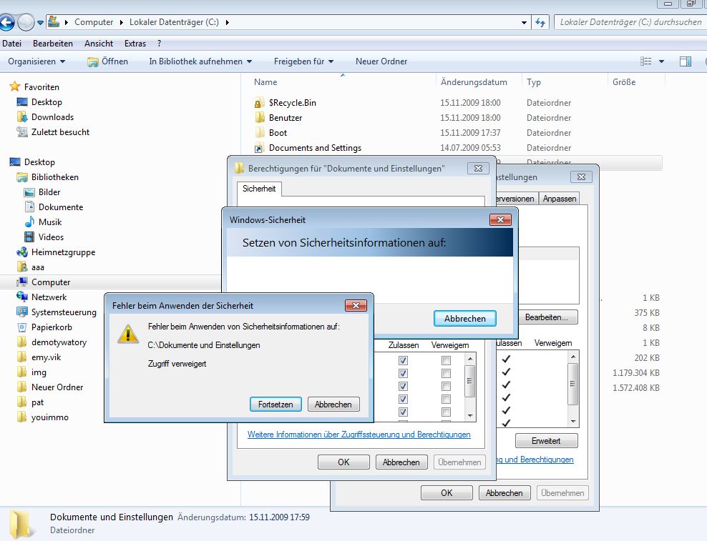Viewport: 707px width, 541px height.
Task: Select Heimnetzgruppe in navigation tree
Action: pyautogui.click(x=63, y=252)
